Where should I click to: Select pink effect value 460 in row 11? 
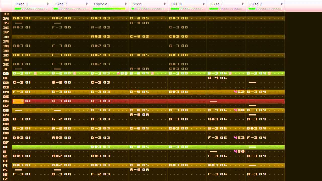point(239,151)
